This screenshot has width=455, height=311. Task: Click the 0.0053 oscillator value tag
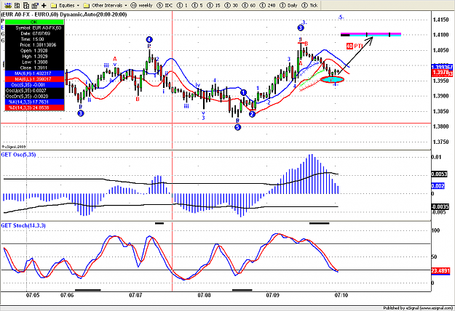coord(440,174)
